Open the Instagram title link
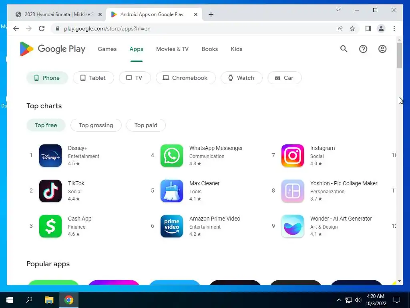410x308 pixels. (322, 148)
